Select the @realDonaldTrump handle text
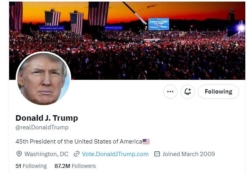This screenshot has width=252, height=173. [42, 127]
